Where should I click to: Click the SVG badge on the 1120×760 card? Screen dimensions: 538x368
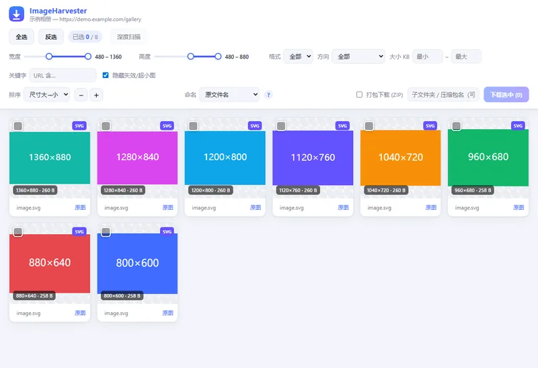[342, 126]
